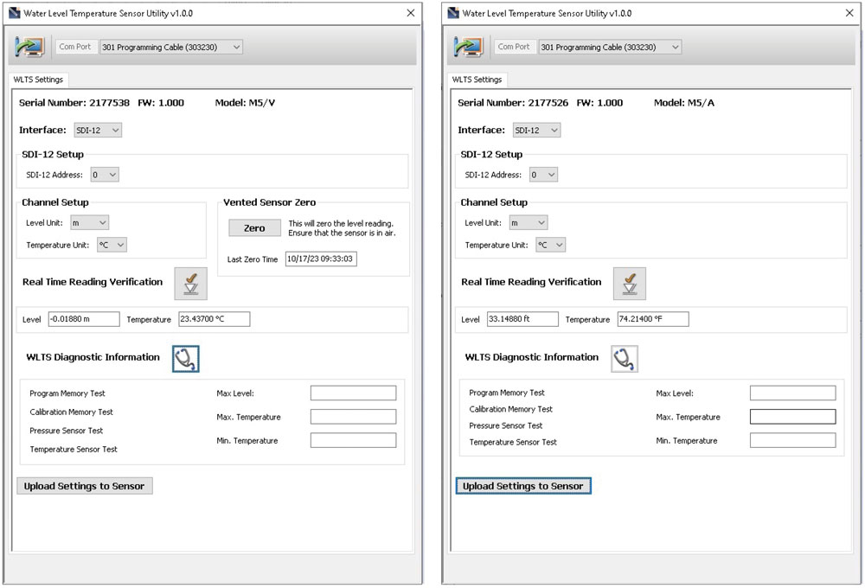865x588 pixels.
Task: Click Upload Settings to Sensor on the M5/A sensor
Action: point(522,485)
